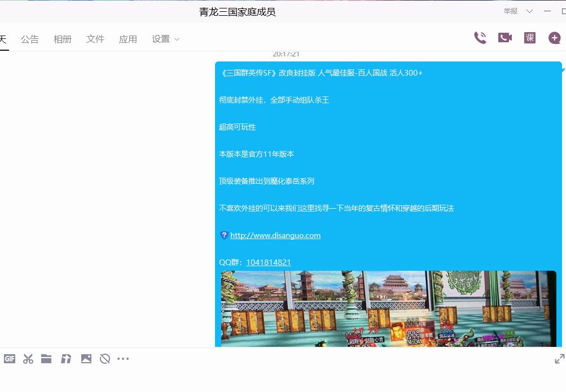Click the question shield icon beside link
The height and width of the screenshot is (392, 566).
point(224,235)
